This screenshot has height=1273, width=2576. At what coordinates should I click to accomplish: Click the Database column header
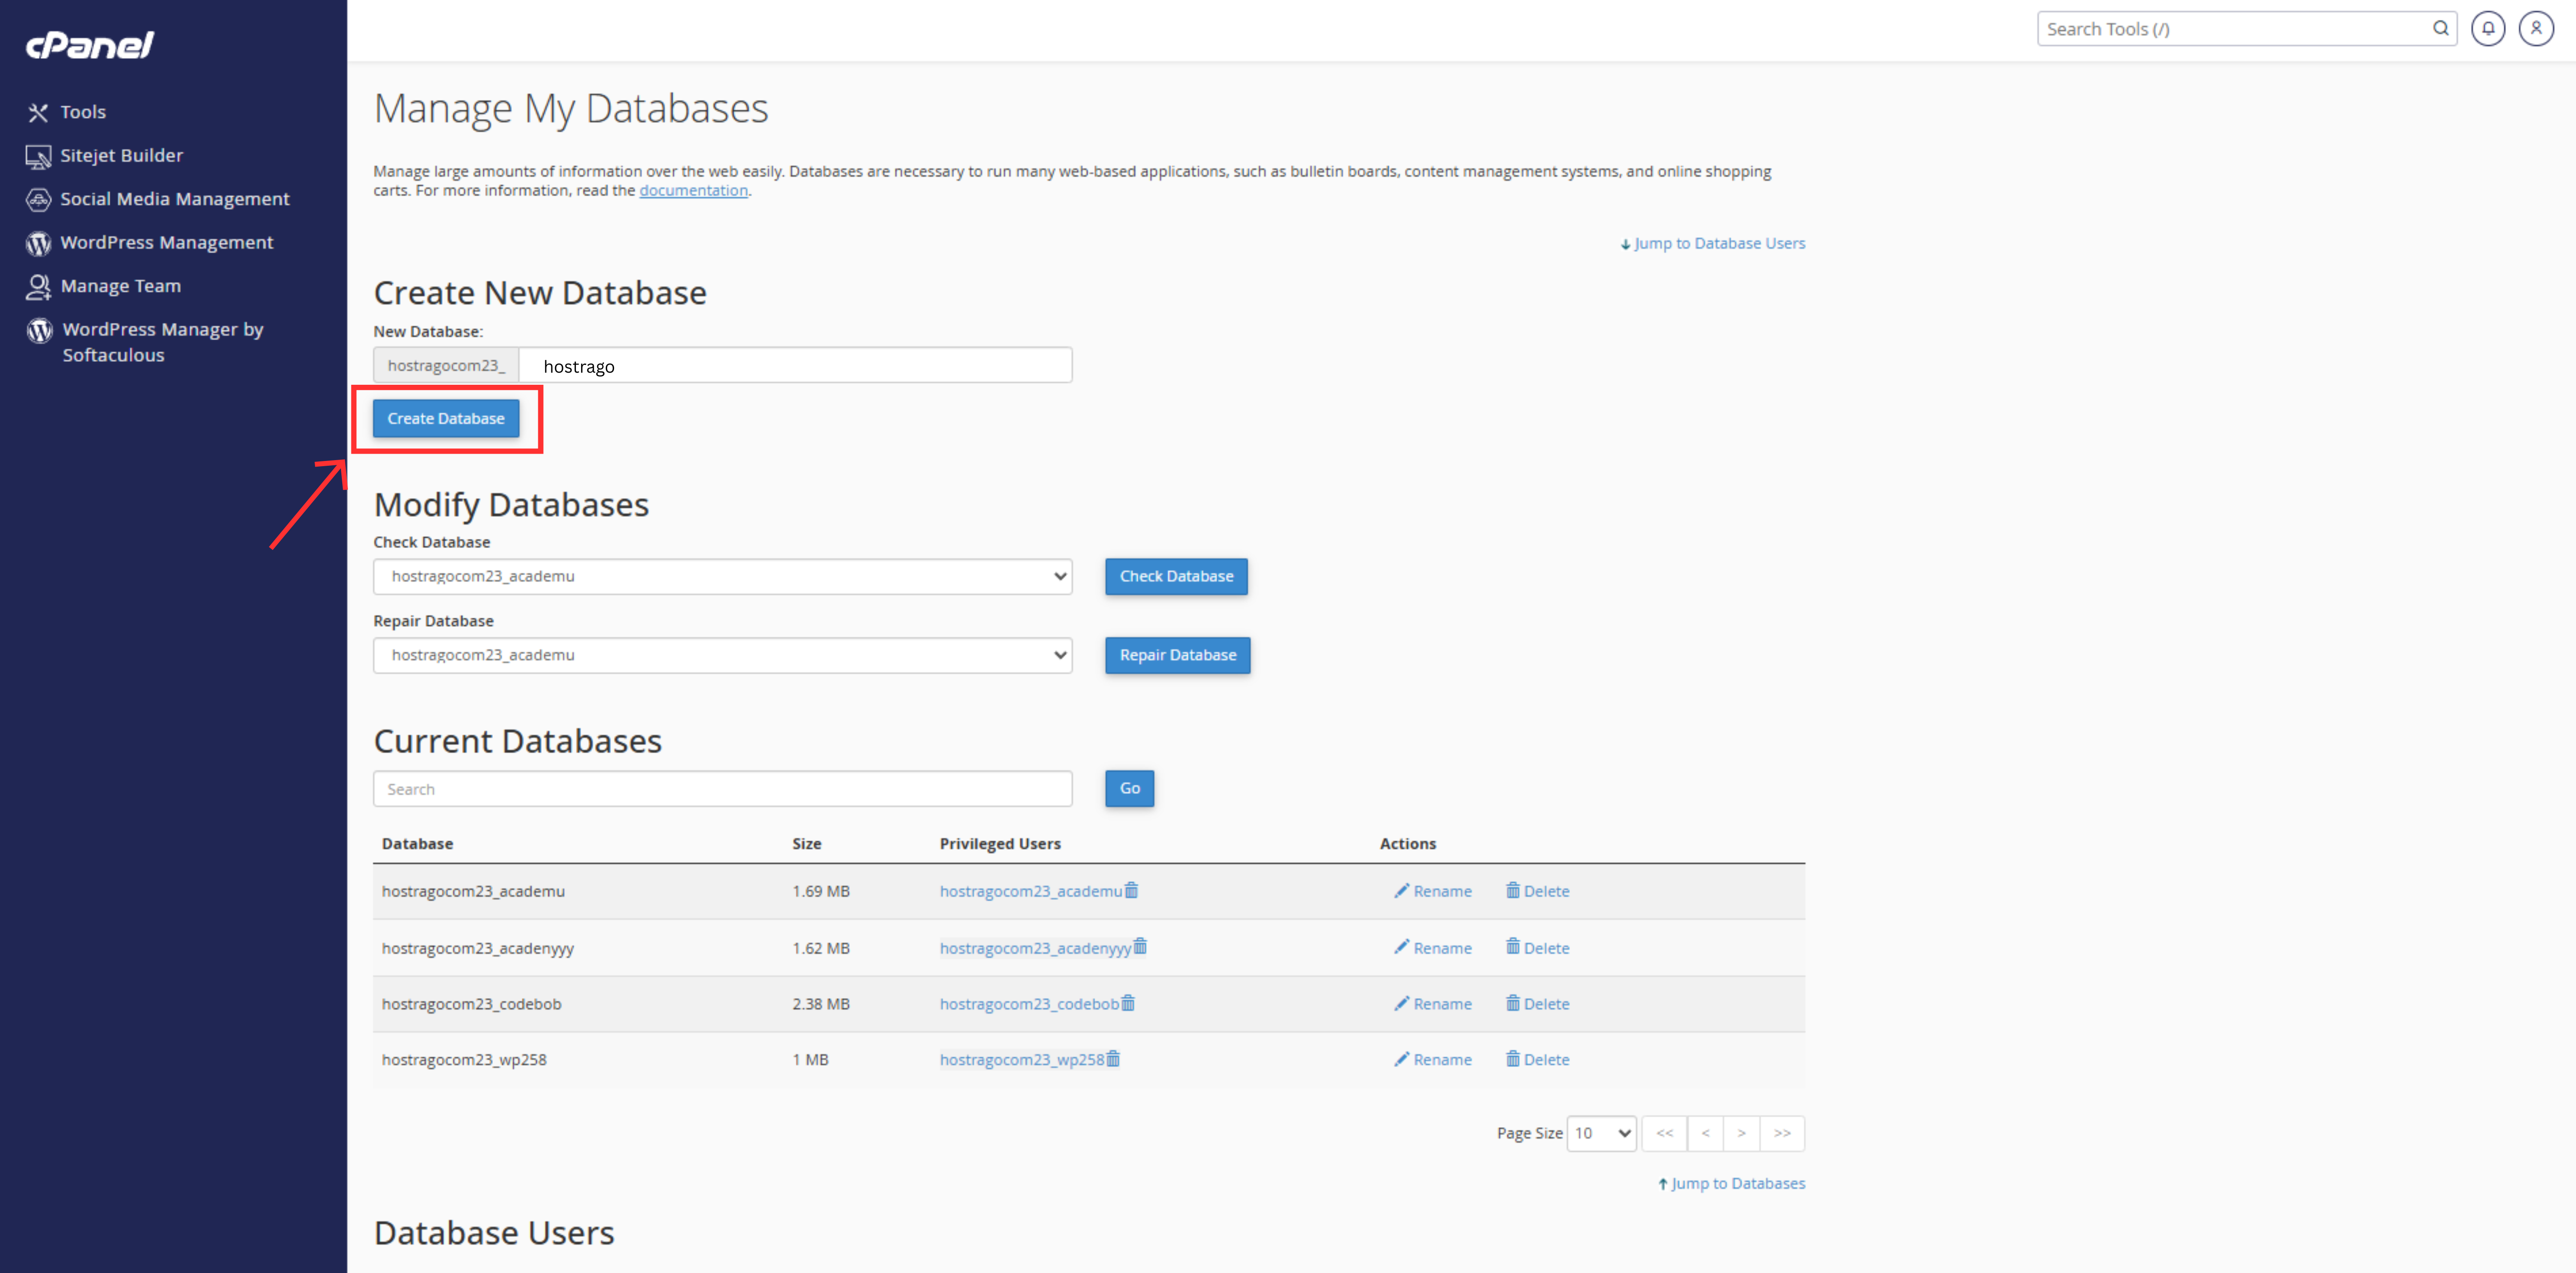[x=417, y=844]
